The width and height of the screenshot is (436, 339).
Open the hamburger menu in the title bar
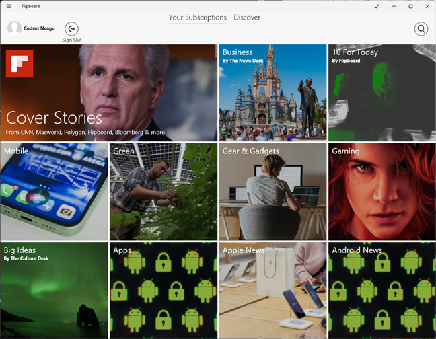point(9,6)
